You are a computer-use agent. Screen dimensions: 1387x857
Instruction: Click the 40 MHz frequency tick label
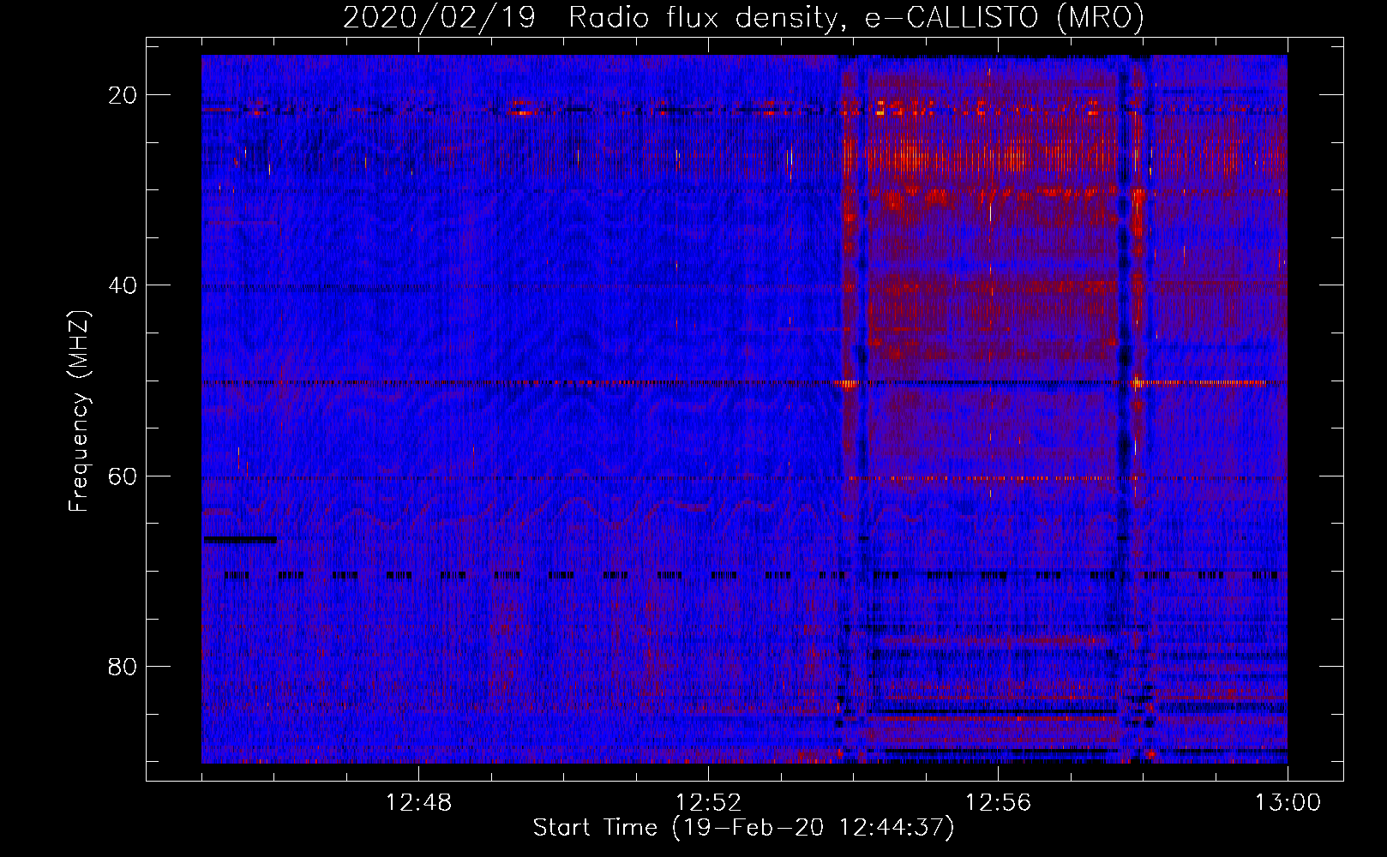(123, 285)
